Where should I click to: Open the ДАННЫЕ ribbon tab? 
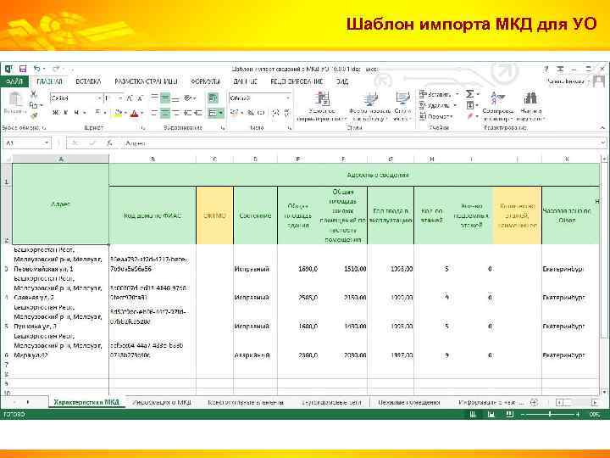(x=246, y=81)
